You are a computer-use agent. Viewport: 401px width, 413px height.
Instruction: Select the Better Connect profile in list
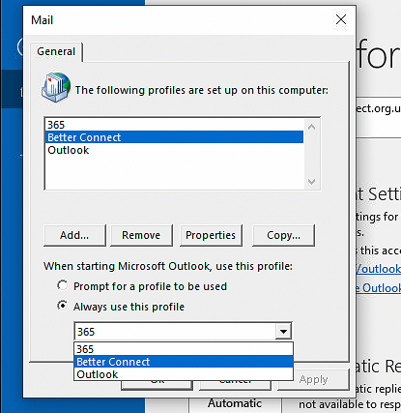[174, 137]
